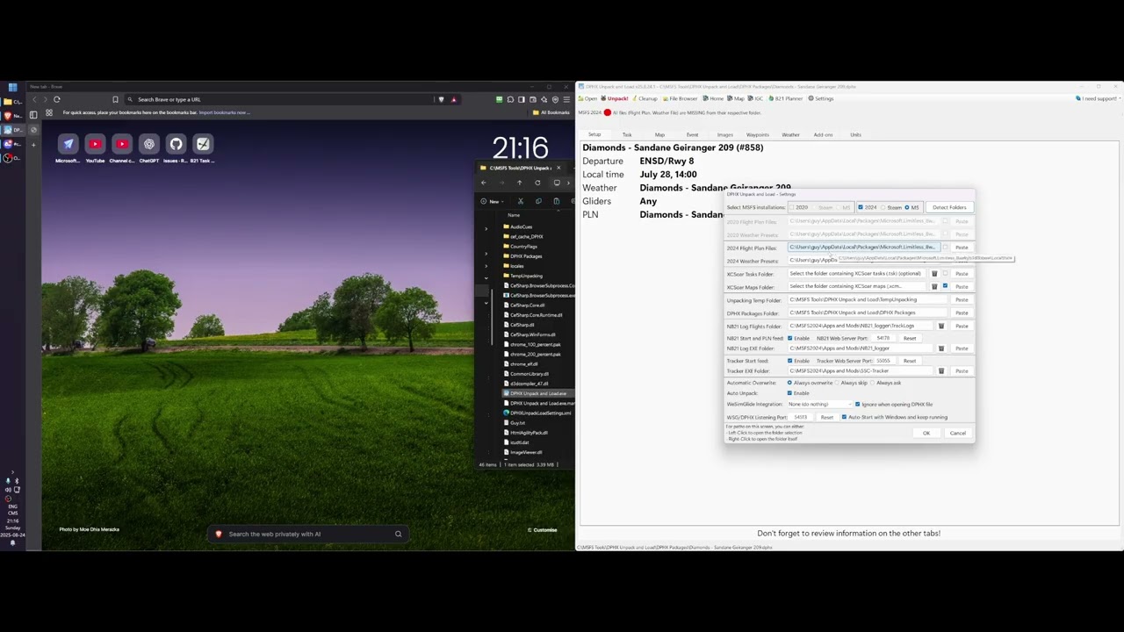Click the Detect Folders button
Screen dimensions: 1124x632
click(x=949, y=207)
